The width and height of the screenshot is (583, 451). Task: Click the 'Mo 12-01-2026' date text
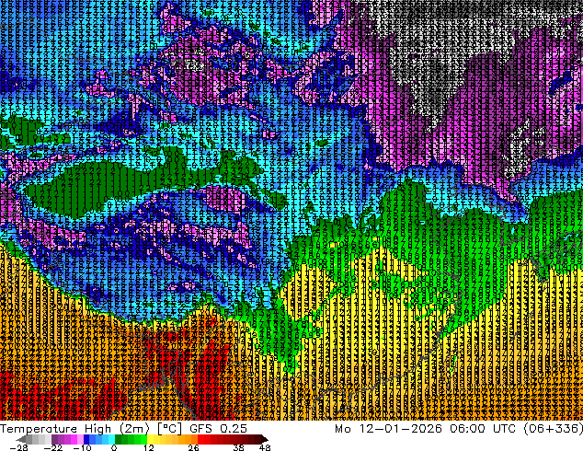click(x=389, y=429)
